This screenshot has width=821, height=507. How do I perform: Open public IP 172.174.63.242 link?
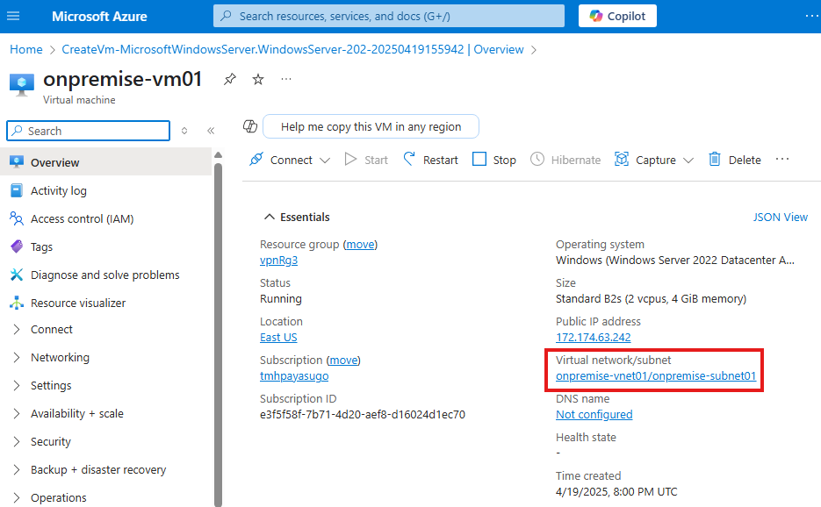tap(594, 338)
